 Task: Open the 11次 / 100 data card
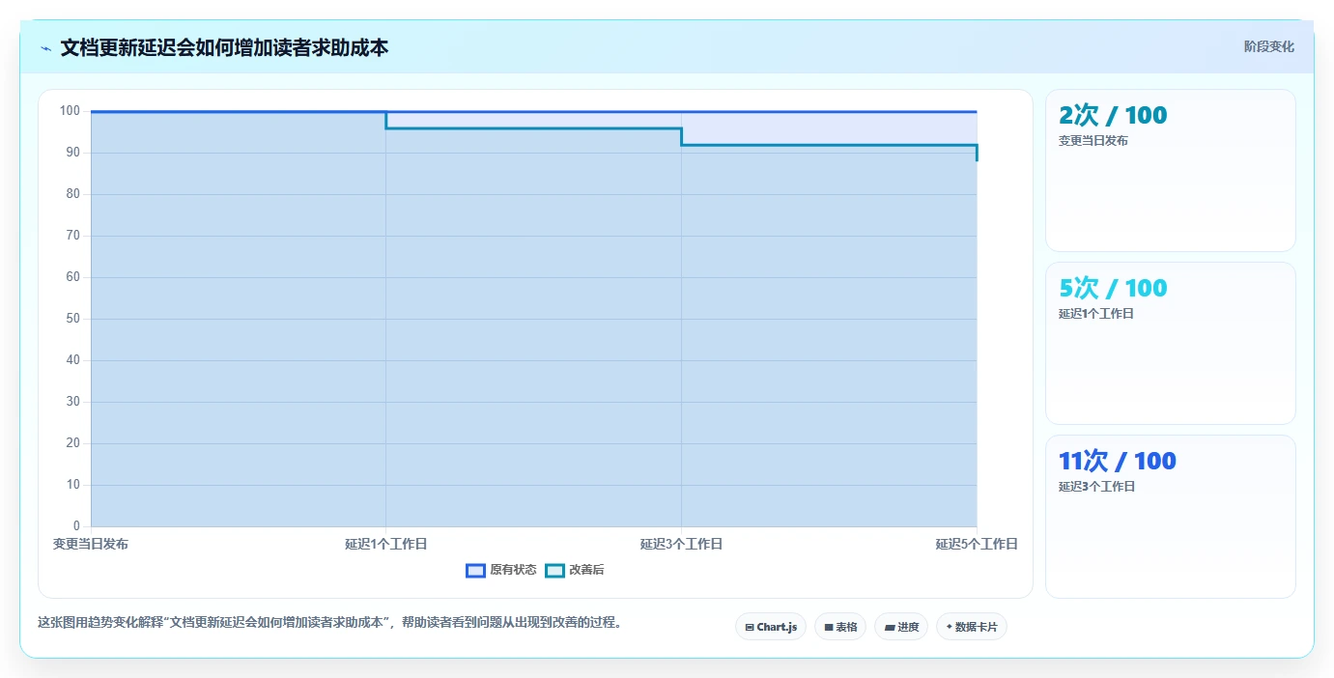(1170, 516)
